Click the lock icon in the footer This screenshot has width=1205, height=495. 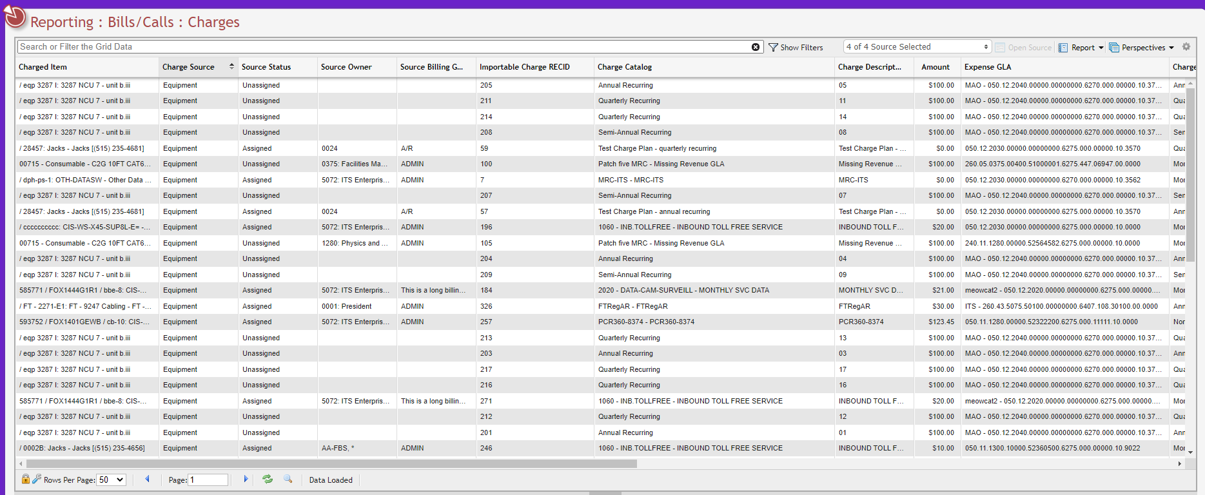(25, 479)
